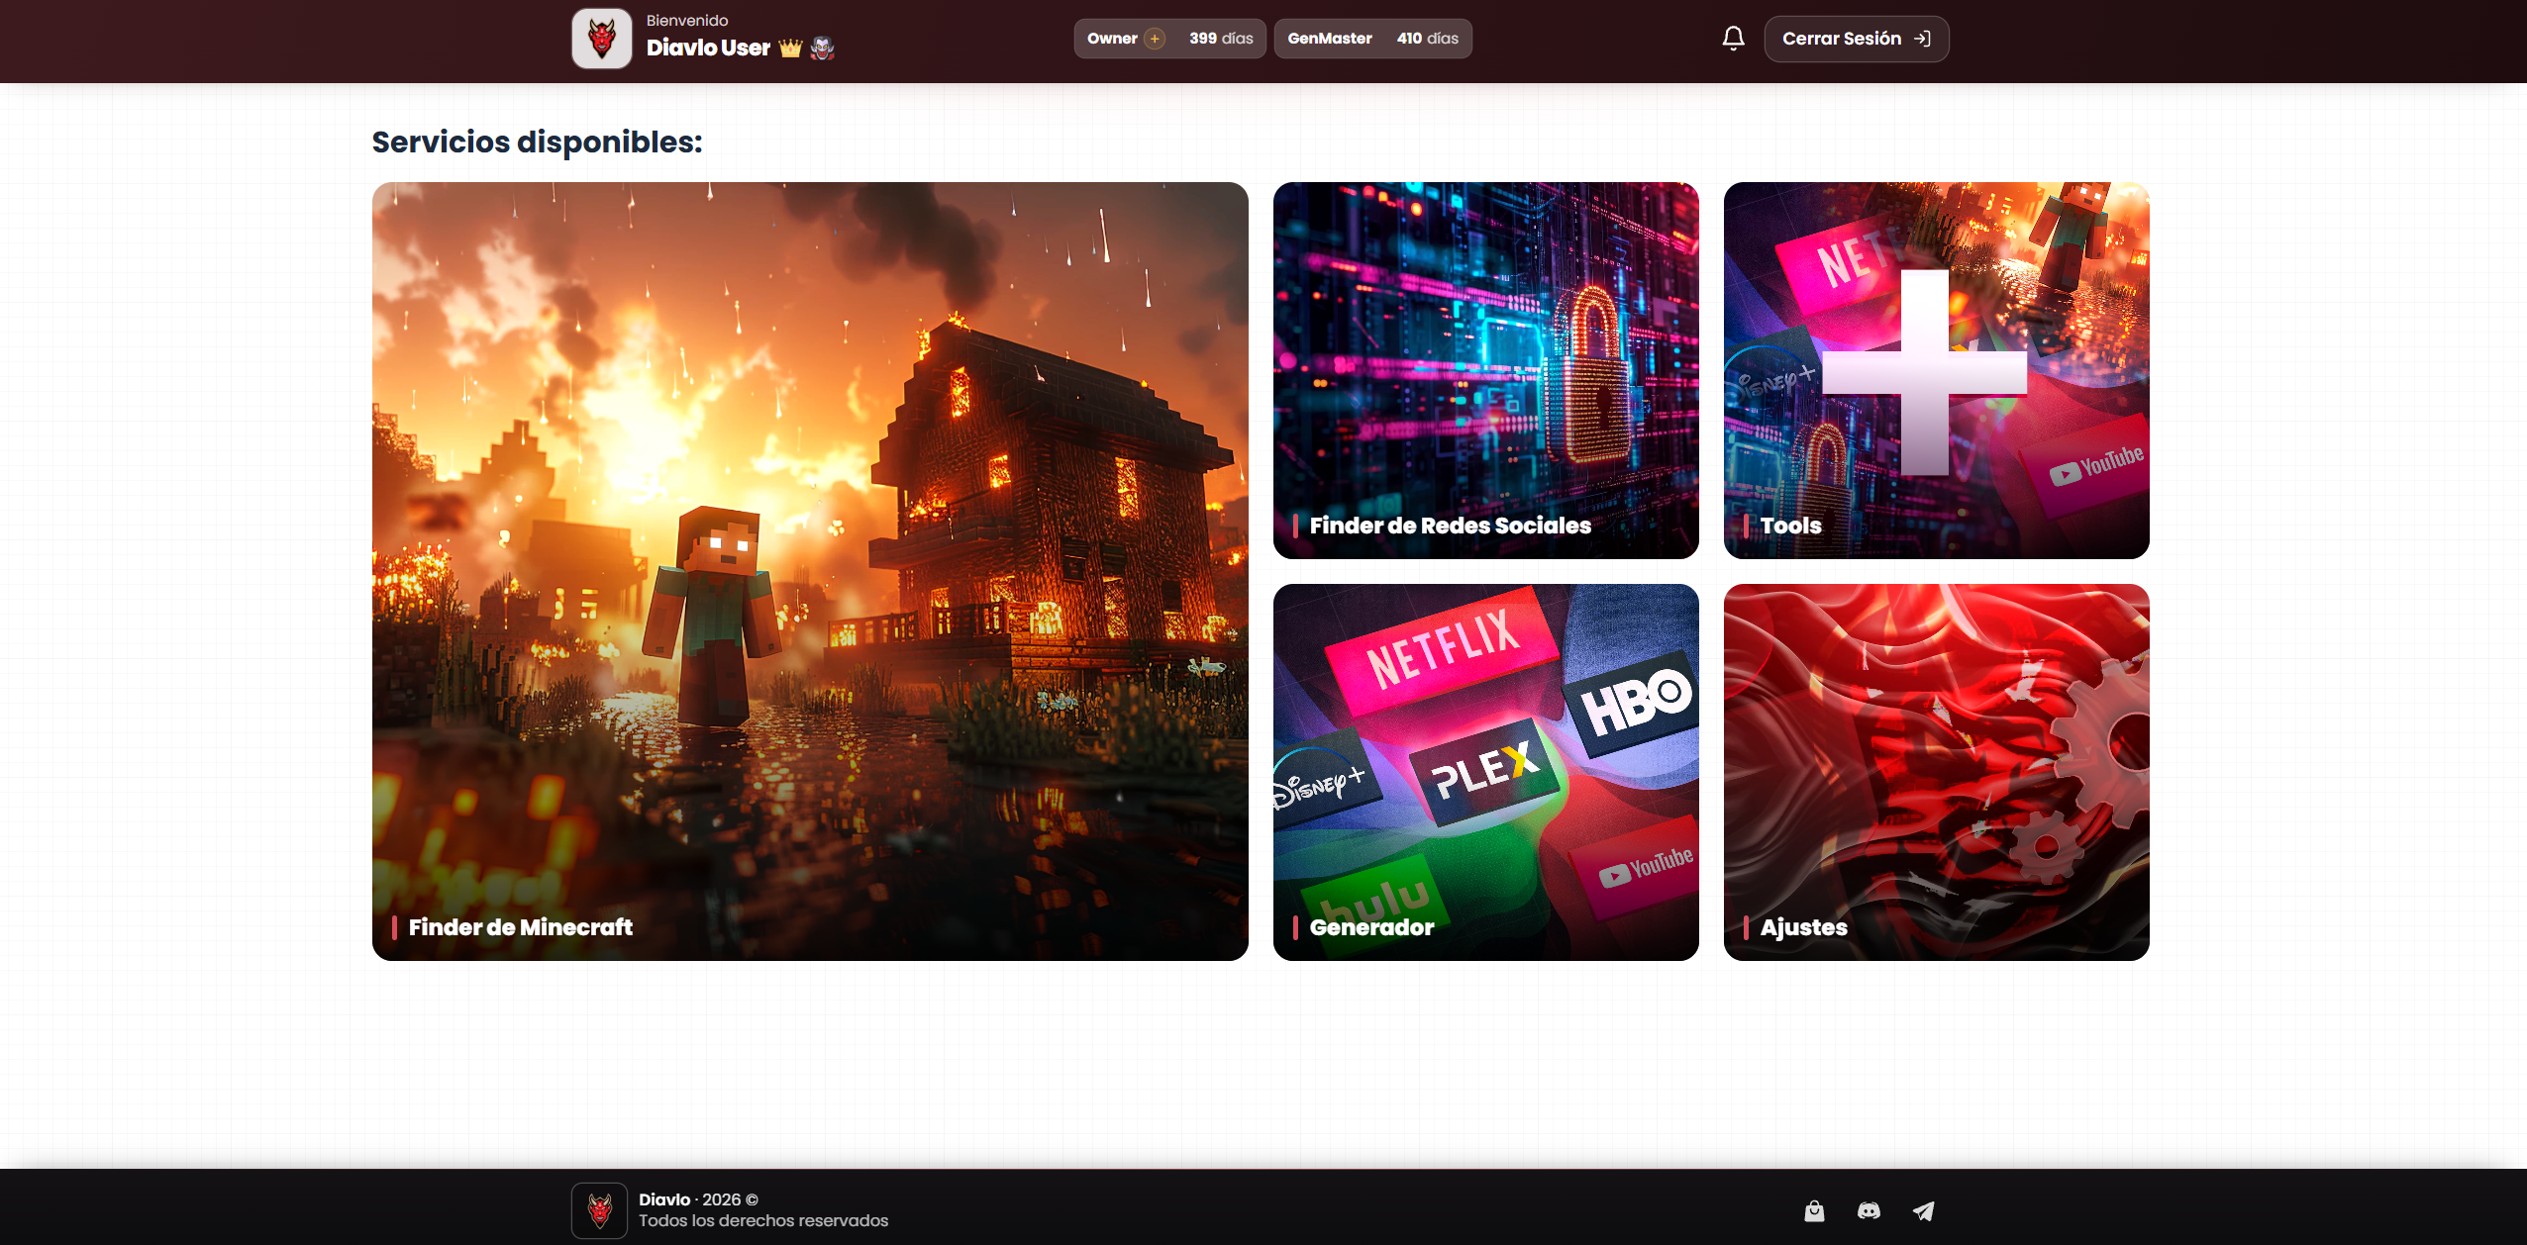Open the Finder de Minecraft card
This screenshot has width=2527, height=1245.
[810, 571]
